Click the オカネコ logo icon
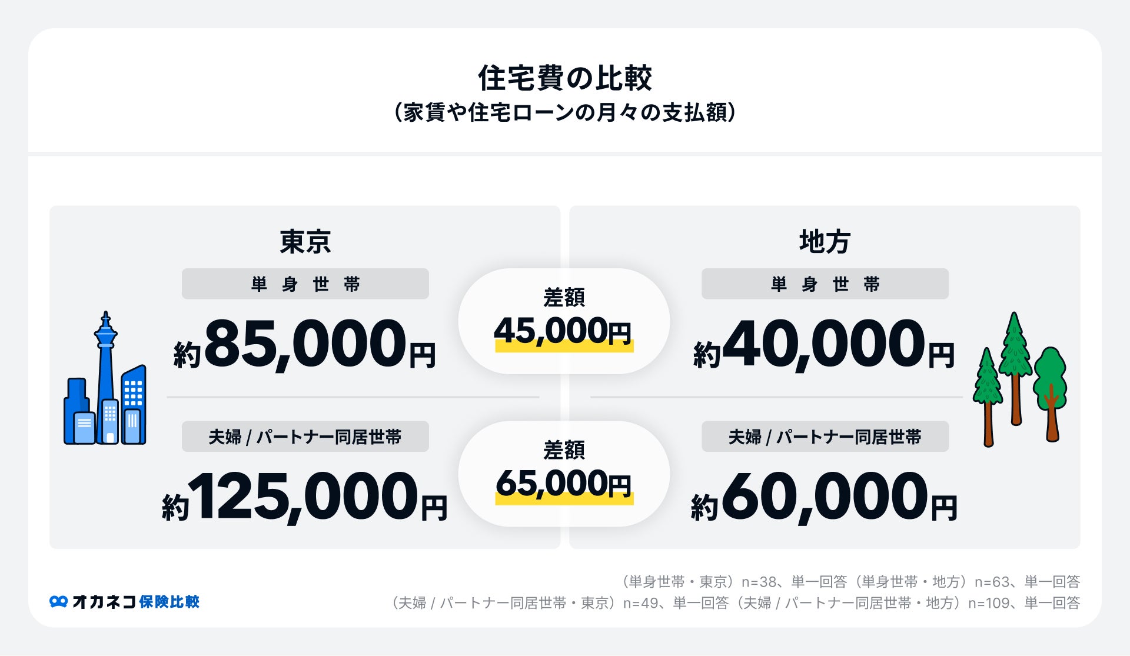Screen dimensions: 1130x656 [x=58, y=602]
